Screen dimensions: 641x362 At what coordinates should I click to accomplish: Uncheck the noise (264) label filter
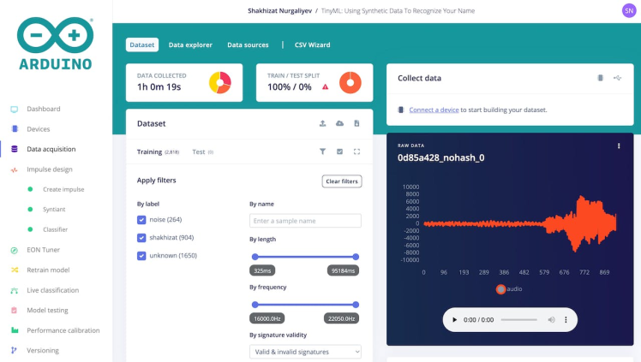[141, 220]
